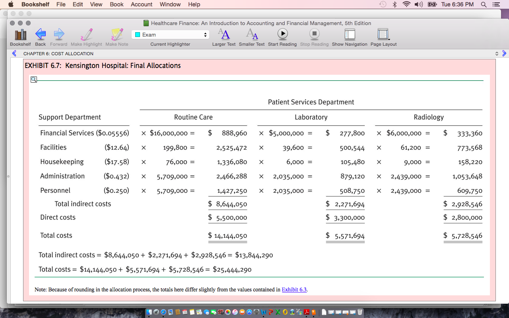Increase font with Larger Text icon

[224, 34]
